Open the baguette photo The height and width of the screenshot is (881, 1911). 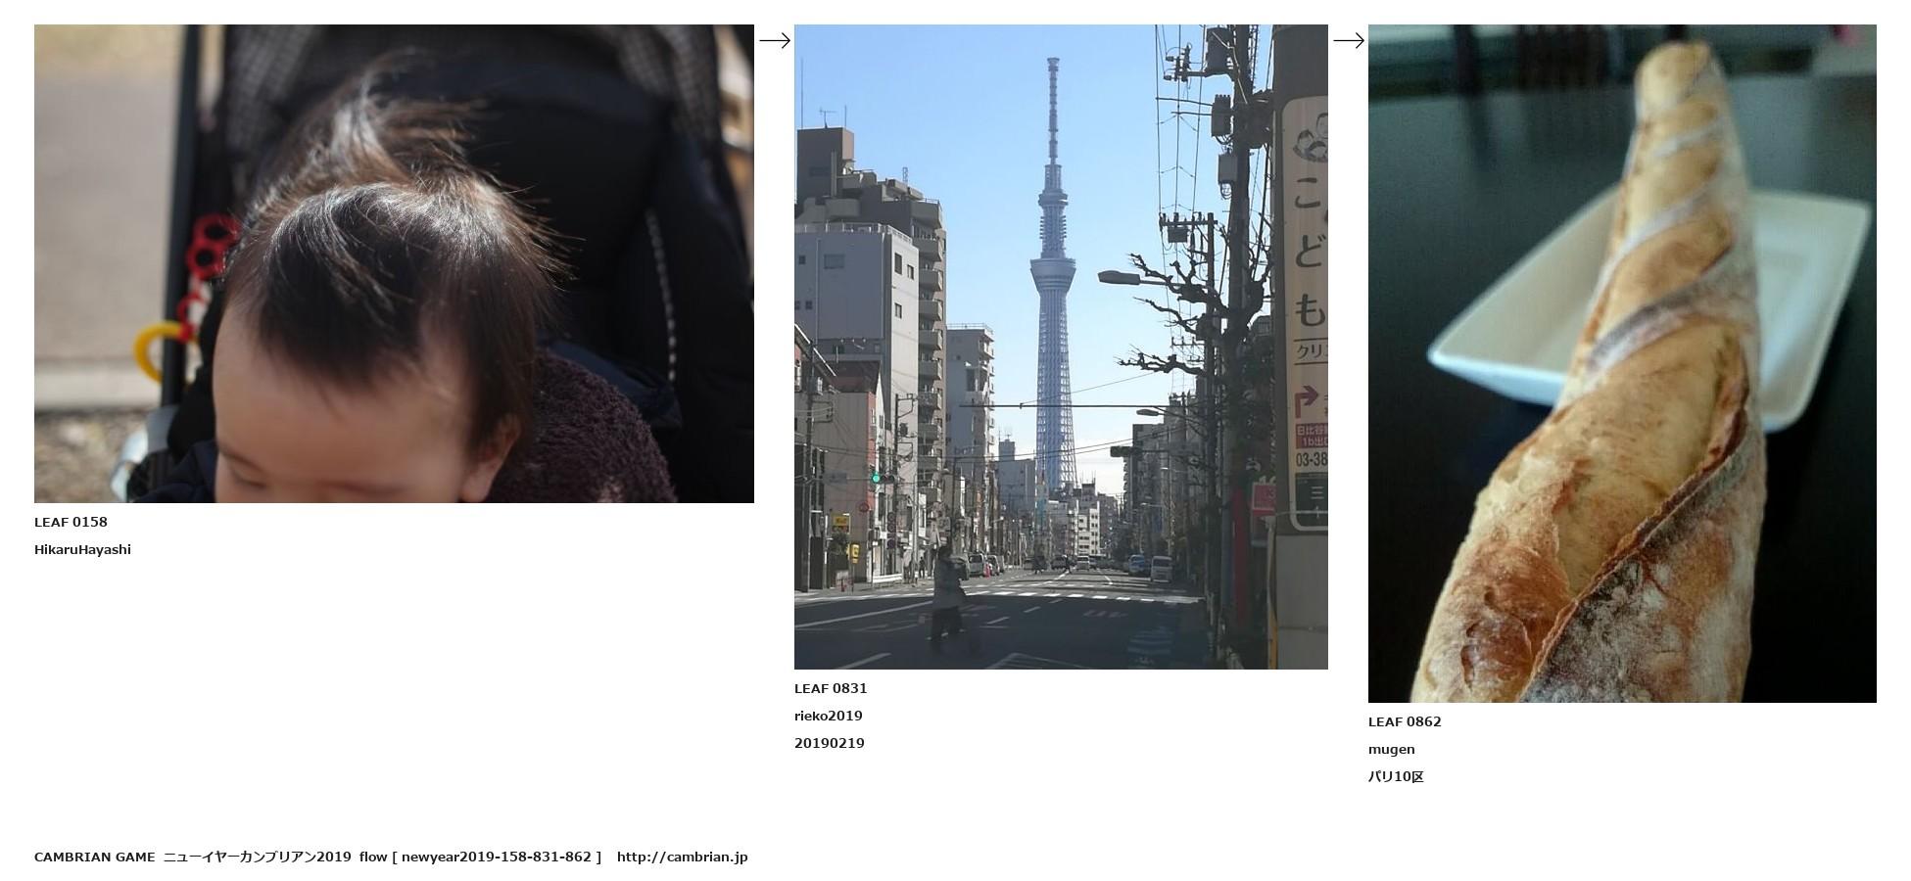click(1621, 363)
